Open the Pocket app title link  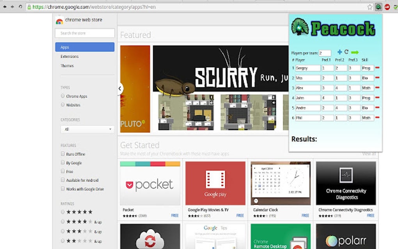click(128, 210)
